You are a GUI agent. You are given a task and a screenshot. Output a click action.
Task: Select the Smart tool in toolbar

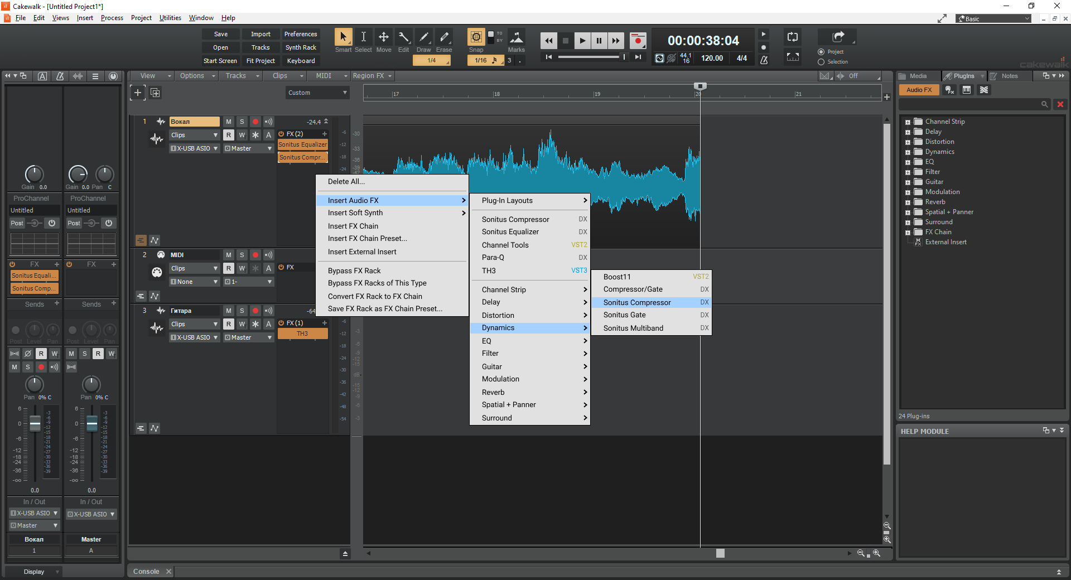click(343, 37)
